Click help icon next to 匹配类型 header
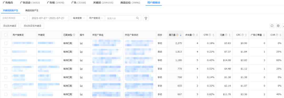This screenshot has height=98, width=284. [x=74, y=35]
